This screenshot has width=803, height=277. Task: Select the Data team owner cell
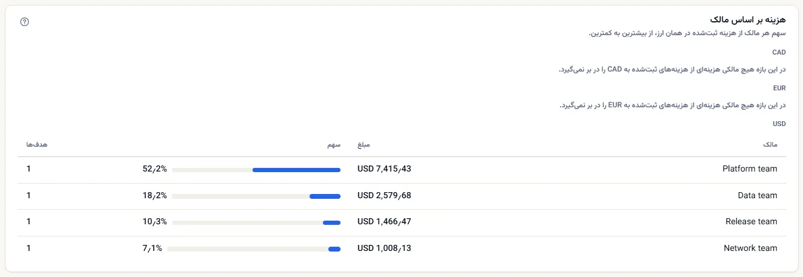coord(757,196)
